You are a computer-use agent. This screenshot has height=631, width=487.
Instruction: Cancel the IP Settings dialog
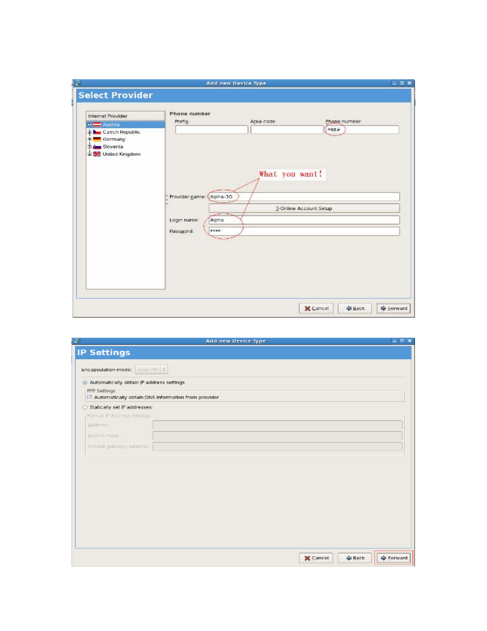pos(316,558)
